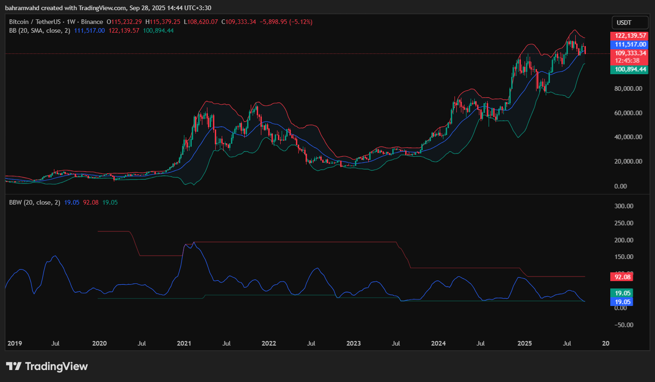Image resolution: width=655 pixels, height=382 pixels.
Task: Click the red 92.08 BBW axis label
Action: [621, 277]
